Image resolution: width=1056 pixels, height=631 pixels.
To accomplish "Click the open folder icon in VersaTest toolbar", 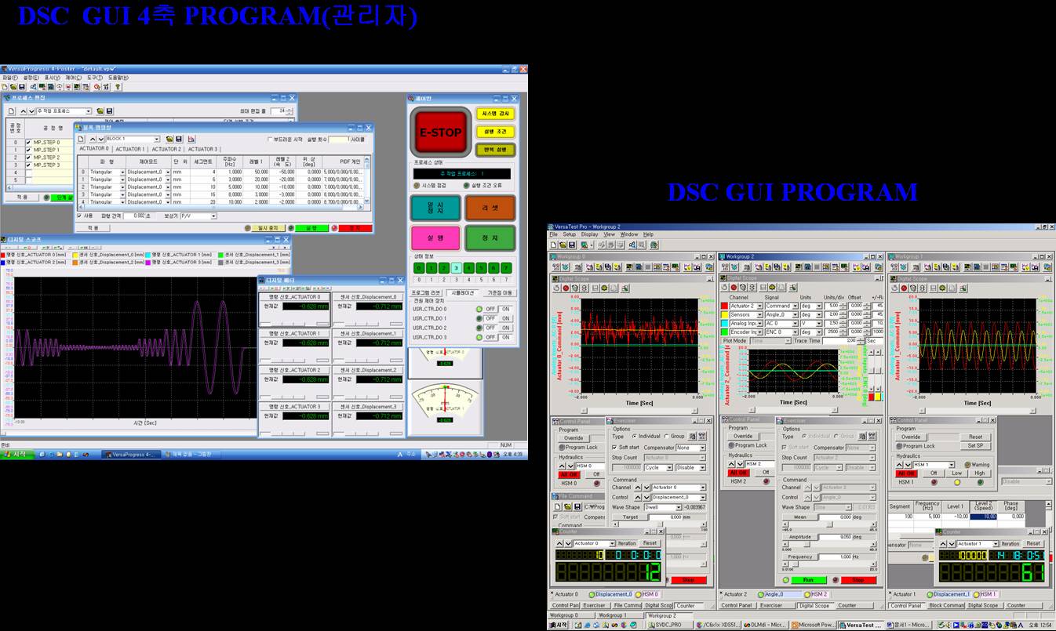I will (x=563, y=245).
